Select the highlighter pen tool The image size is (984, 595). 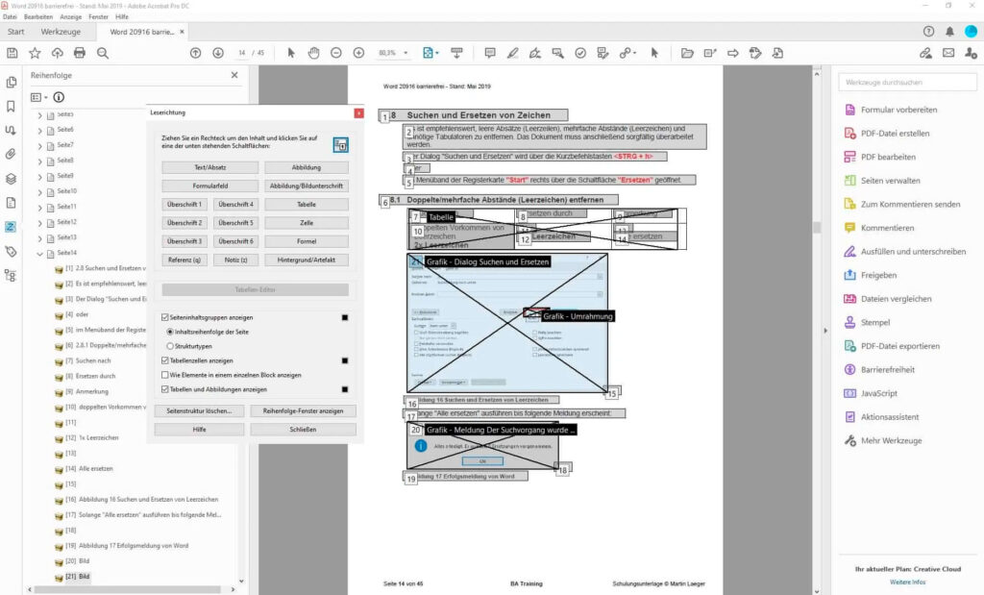tap(513, 54)
